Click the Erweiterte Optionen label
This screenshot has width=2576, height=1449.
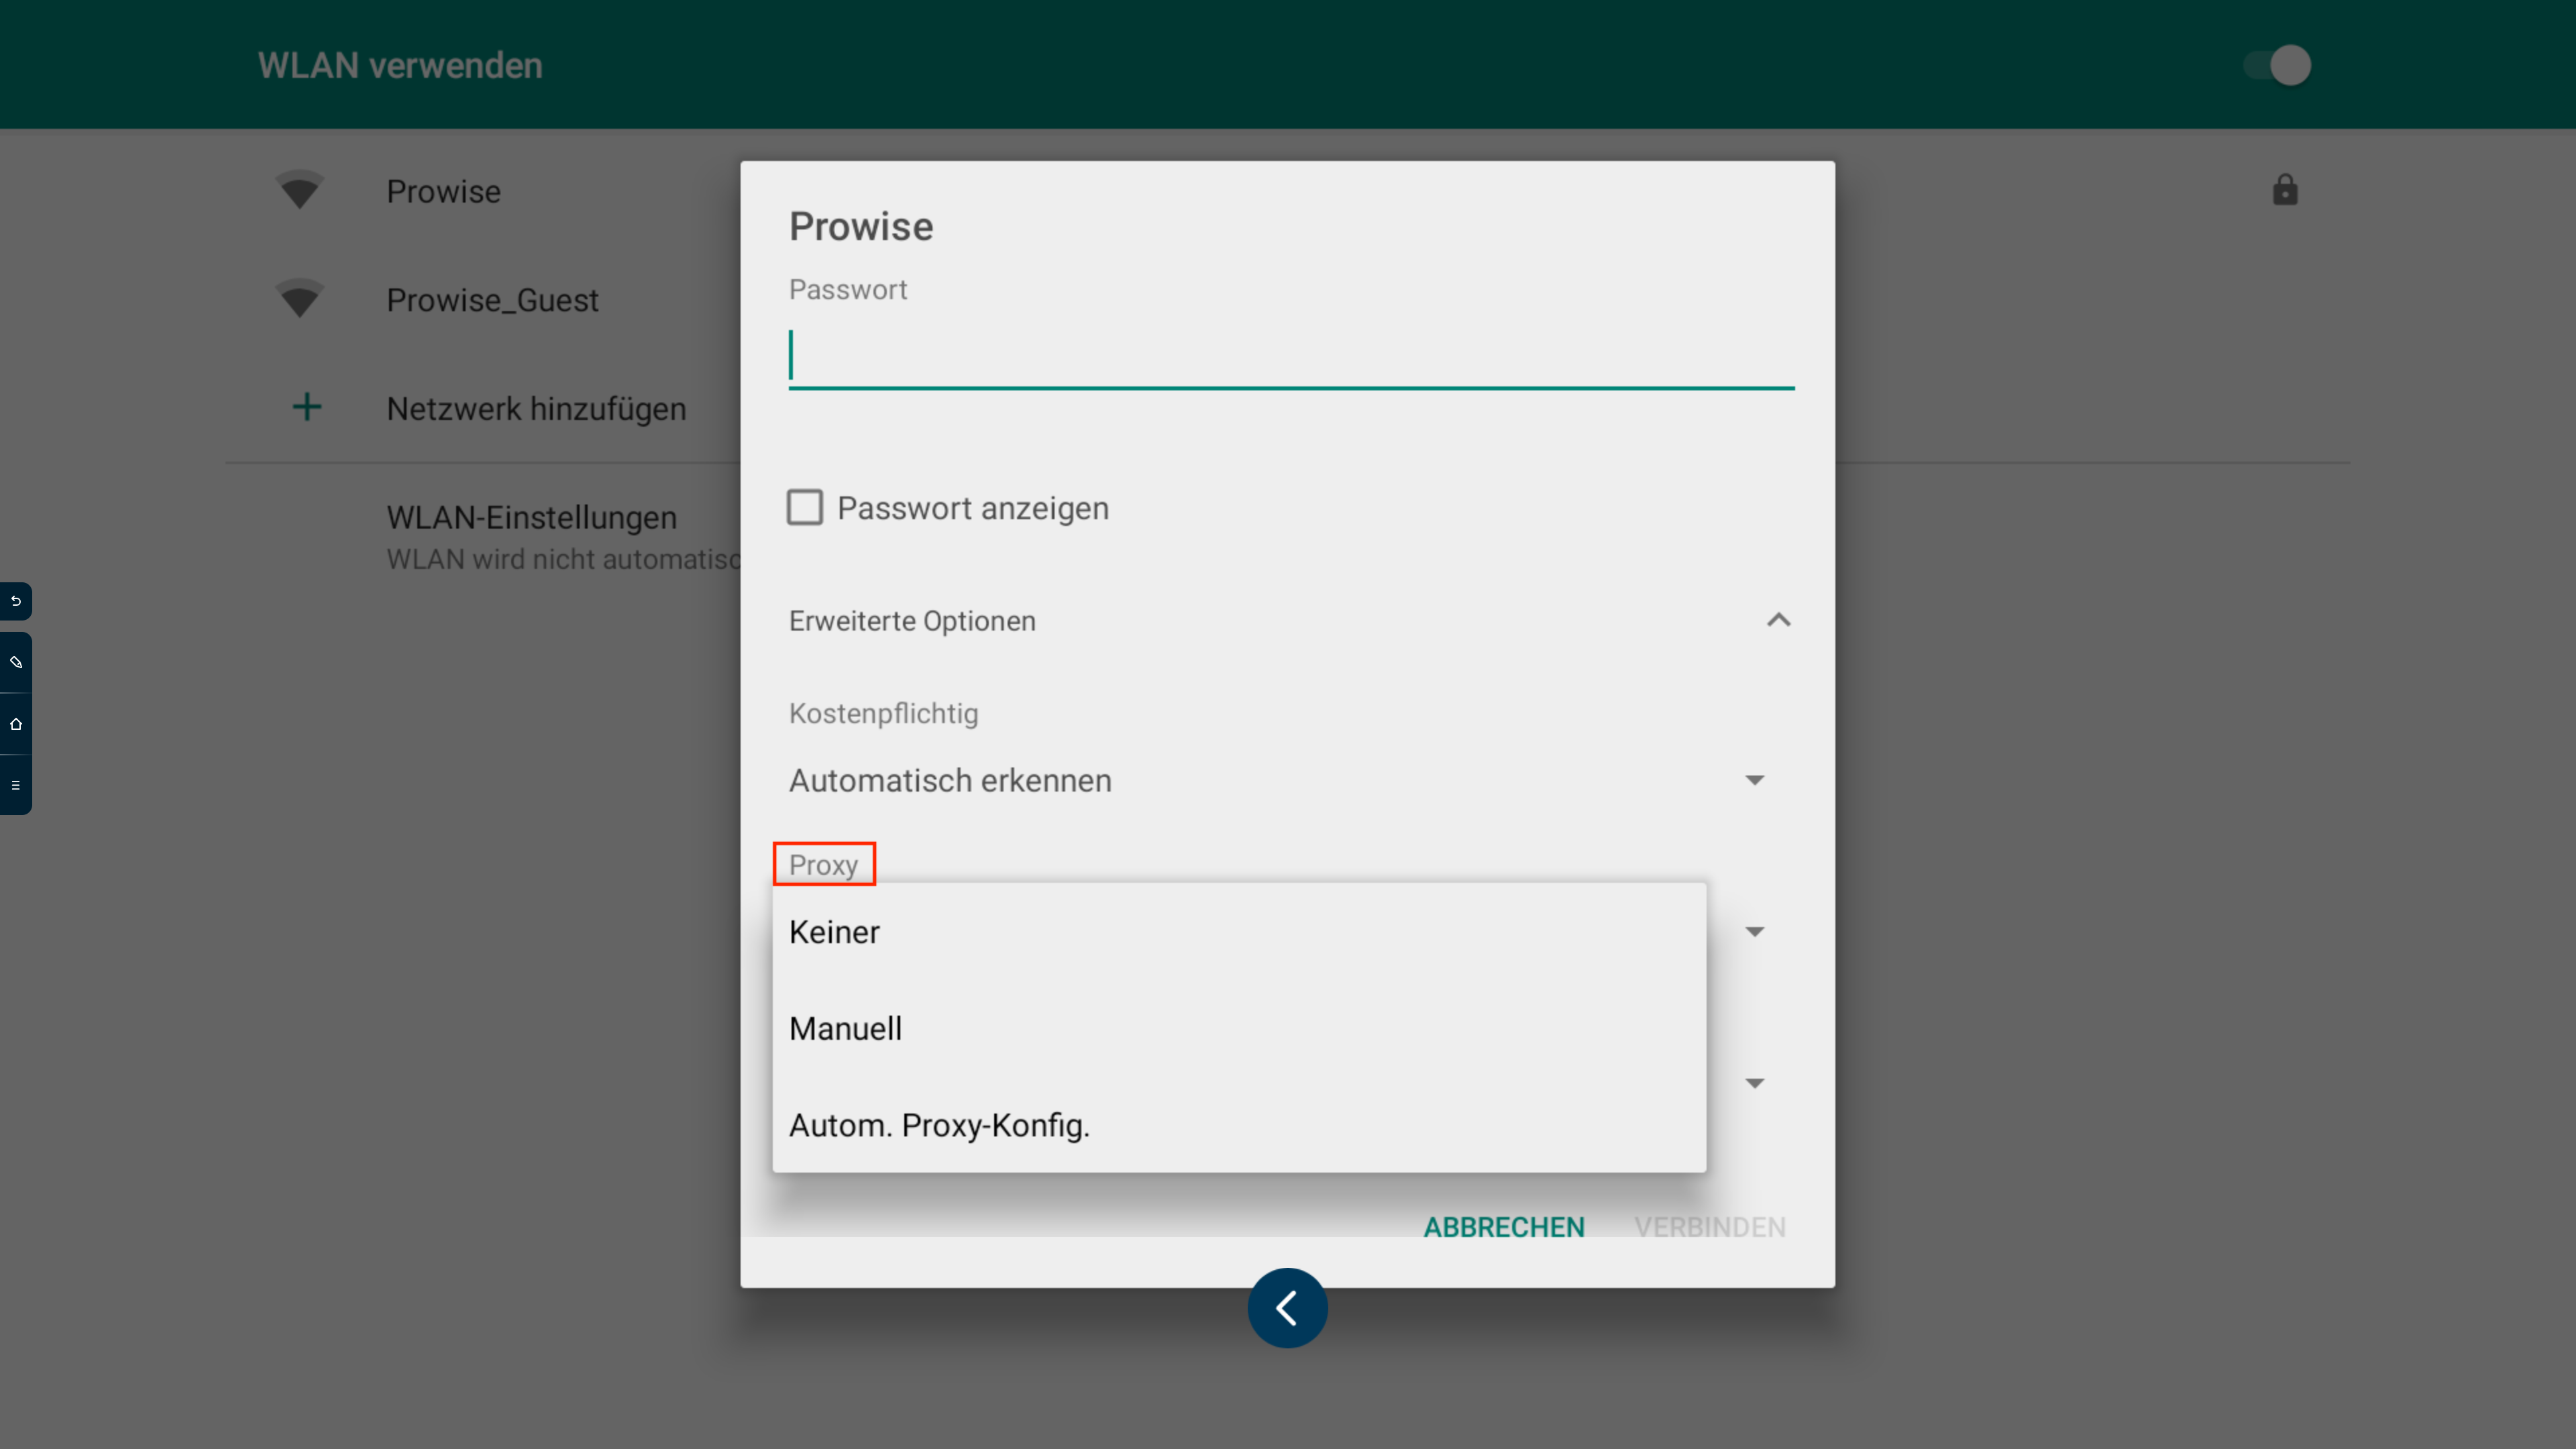[x=912, y=621]
